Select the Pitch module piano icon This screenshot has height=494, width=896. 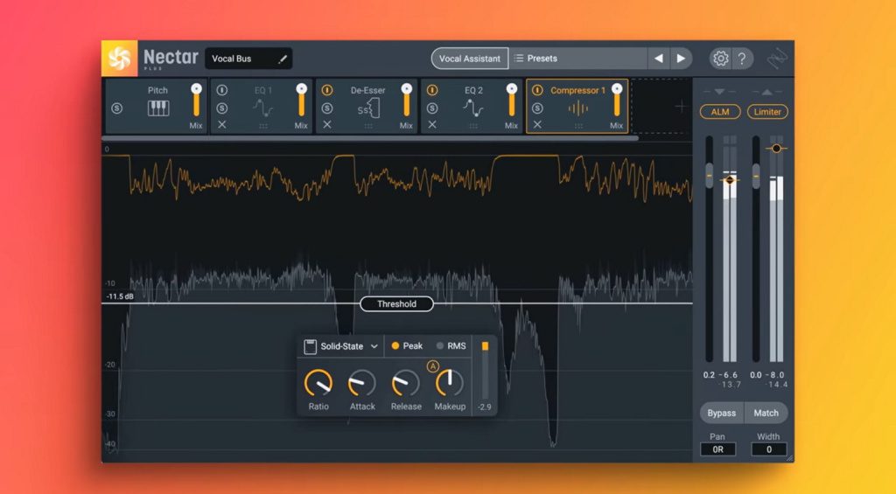[x=158, y=108]
